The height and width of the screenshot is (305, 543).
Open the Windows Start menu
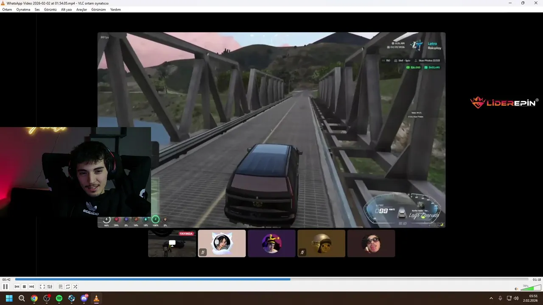point(9,298)
